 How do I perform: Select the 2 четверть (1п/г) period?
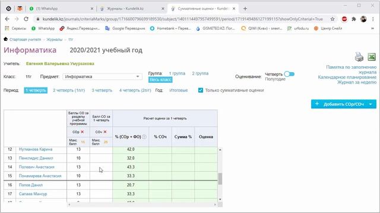point(69,90)
